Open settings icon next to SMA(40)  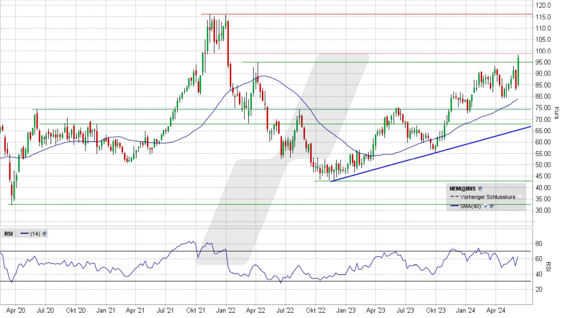point(491,206)
